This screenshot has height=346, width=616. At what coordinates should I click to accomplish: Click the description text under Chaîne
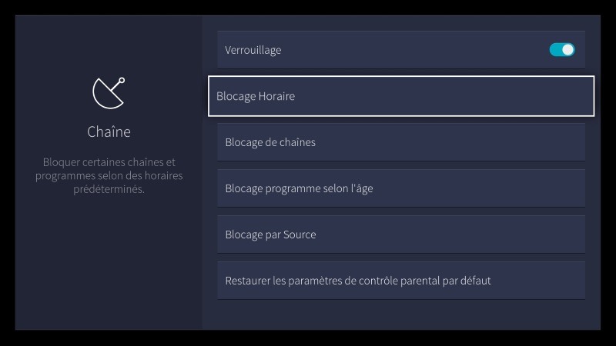coord(109,175)
